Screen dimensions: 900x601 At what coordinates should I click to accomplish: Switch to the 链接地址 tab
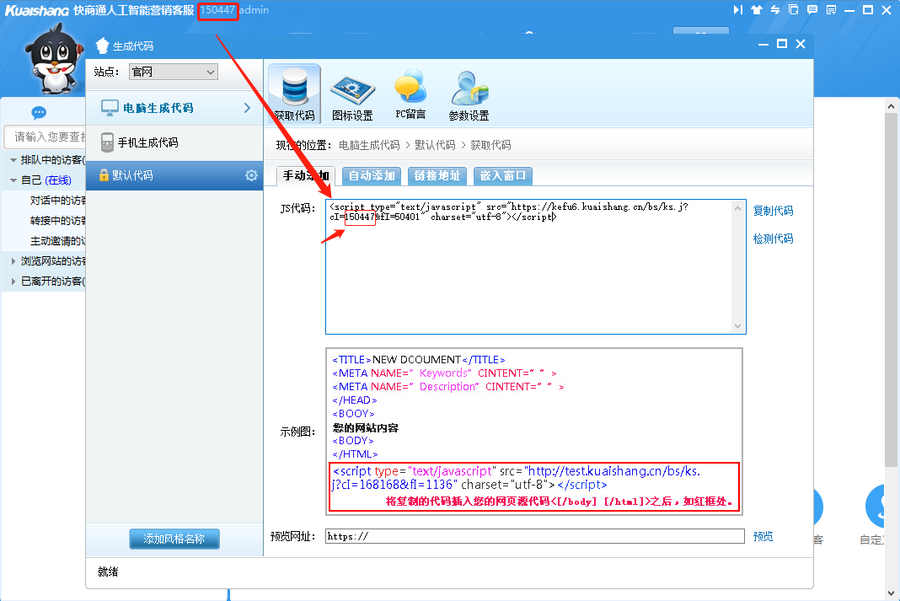click(437, 175)
